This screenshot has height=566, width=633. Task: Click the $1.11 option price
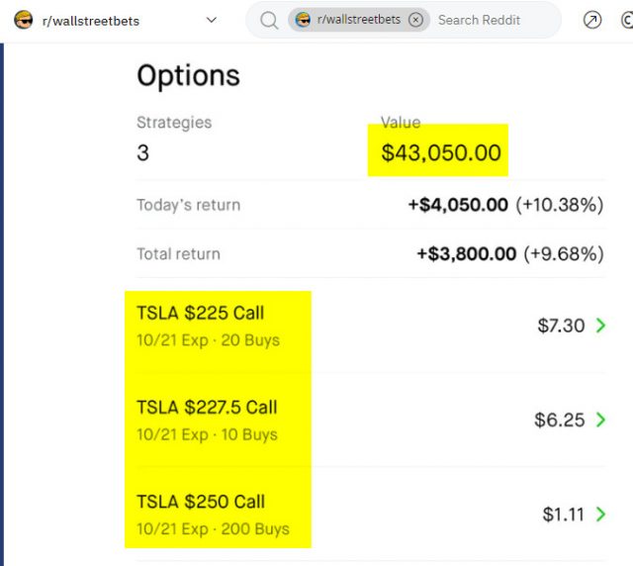point(563,515)
